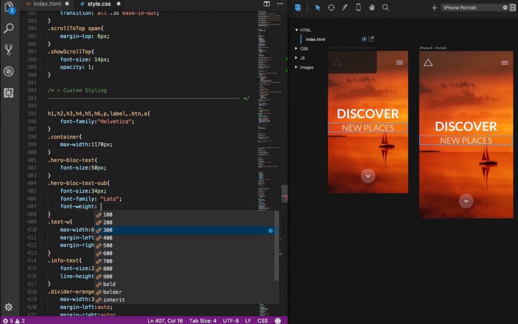
Task: Toggle the live-sync indicator next to index.html
Action: tap(364, 39)
